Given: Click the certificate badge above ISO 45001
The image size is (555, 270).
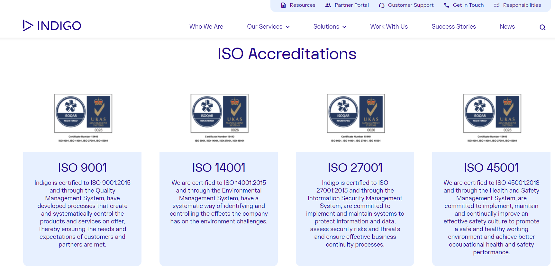Looking at the screenshot, I should pyautogui.click(x=492, y=118).
